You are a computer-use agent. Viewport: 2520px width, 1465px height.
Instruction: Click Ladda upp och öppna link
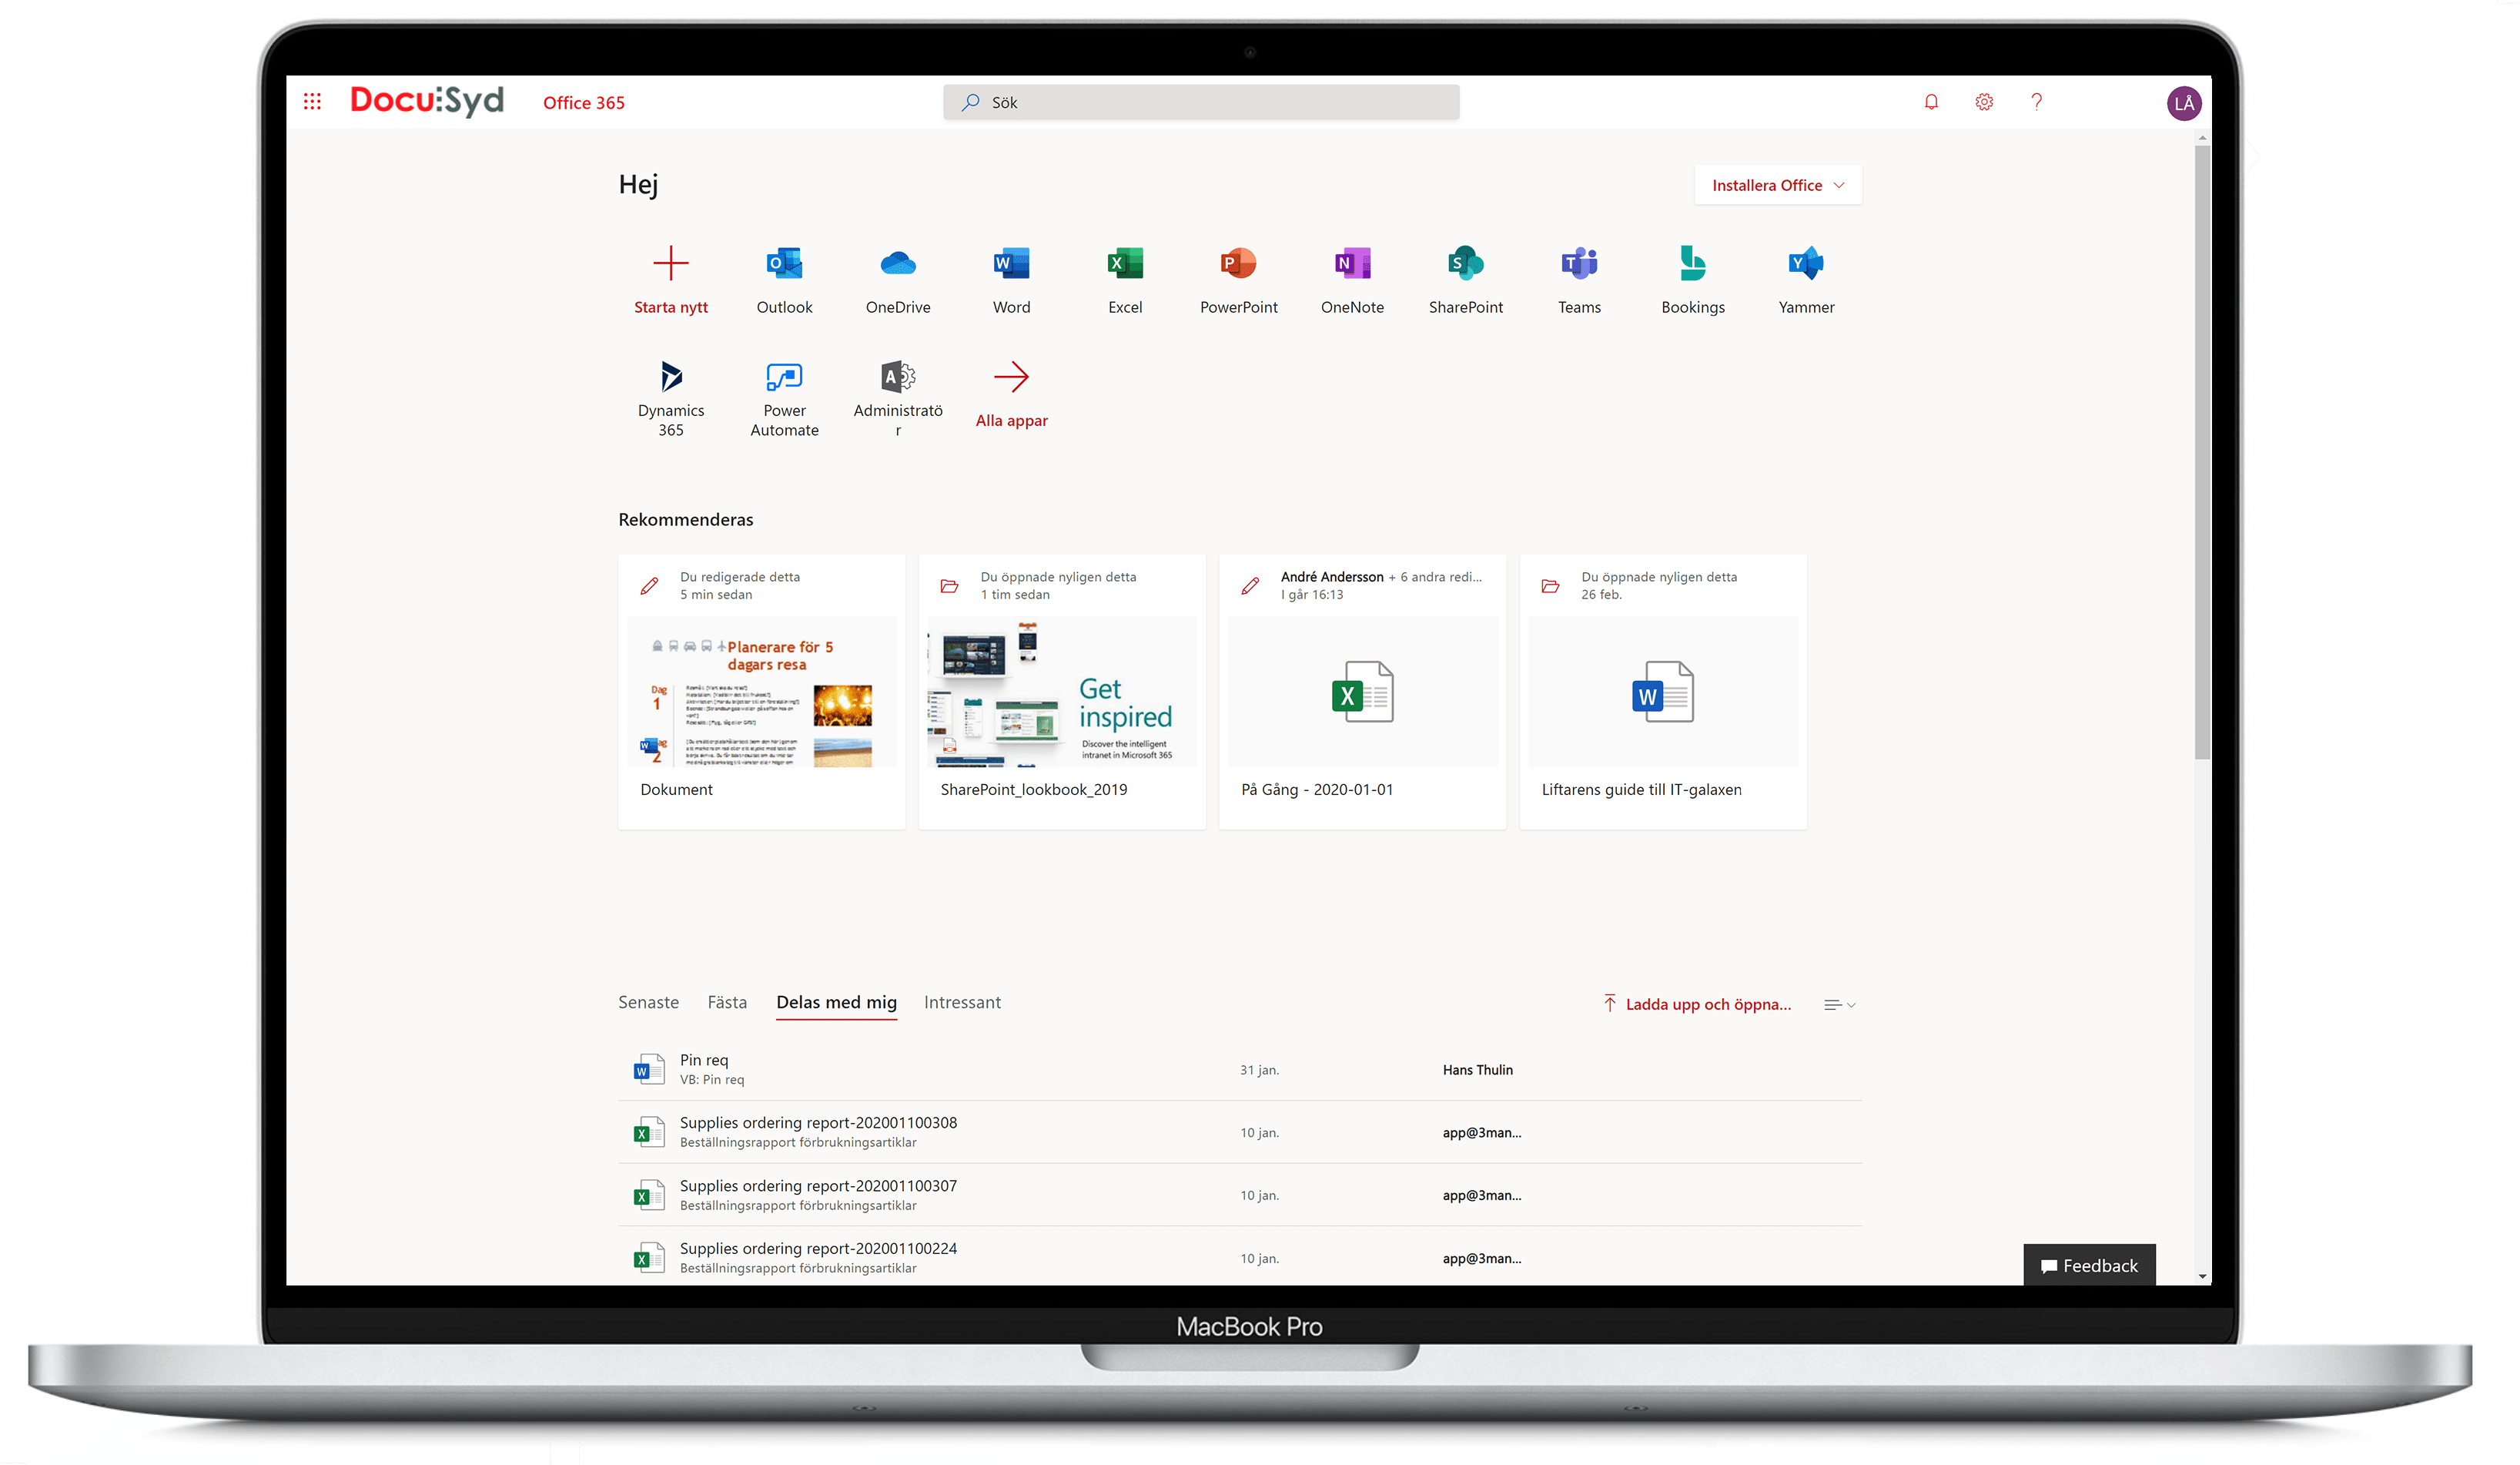point(1697,1004)
